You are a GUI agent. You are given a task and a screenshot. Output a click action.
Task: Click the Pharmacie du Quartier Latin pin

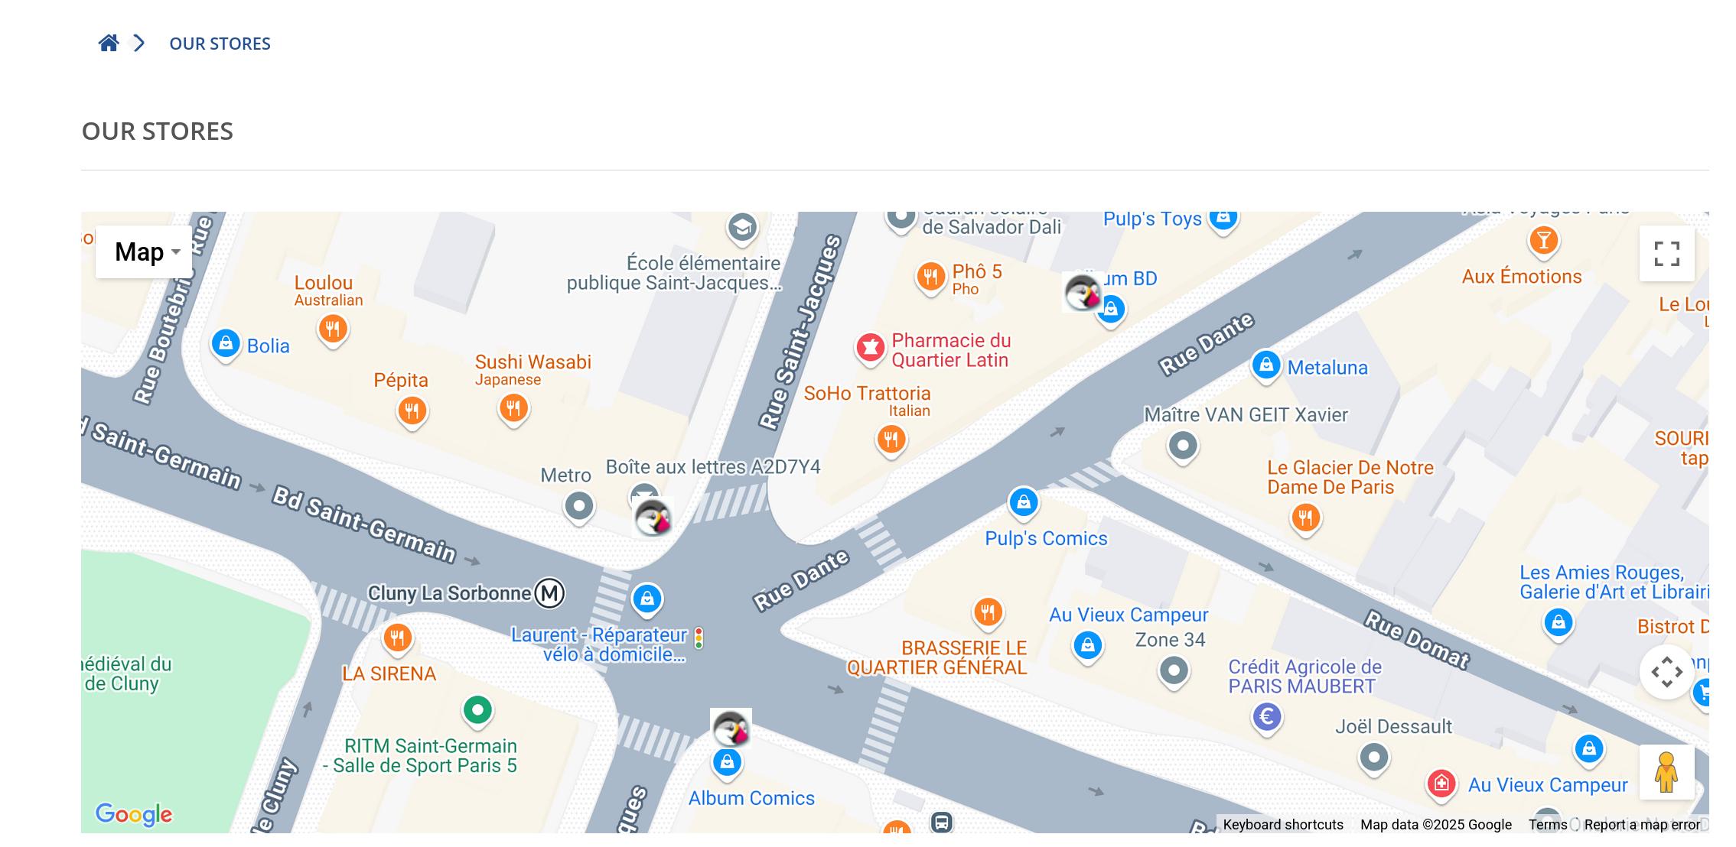click(x=870, y=349)
